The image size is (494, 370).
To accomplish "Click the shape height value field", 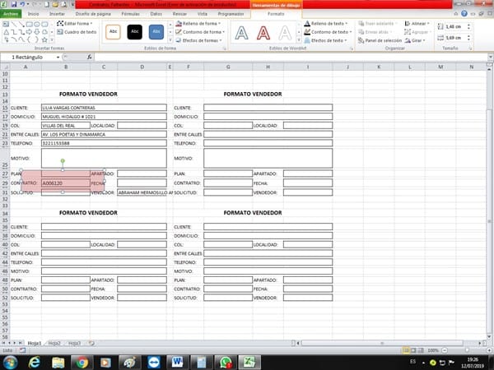I will [455, 27].
